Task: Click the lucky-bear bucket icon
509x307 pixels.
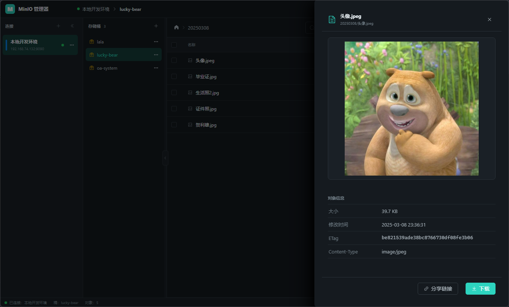Action: click(92, 55)
